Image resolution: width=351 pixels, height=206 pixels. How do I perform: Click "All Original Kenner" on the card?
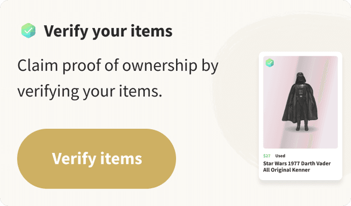click(x=286, y=170)
